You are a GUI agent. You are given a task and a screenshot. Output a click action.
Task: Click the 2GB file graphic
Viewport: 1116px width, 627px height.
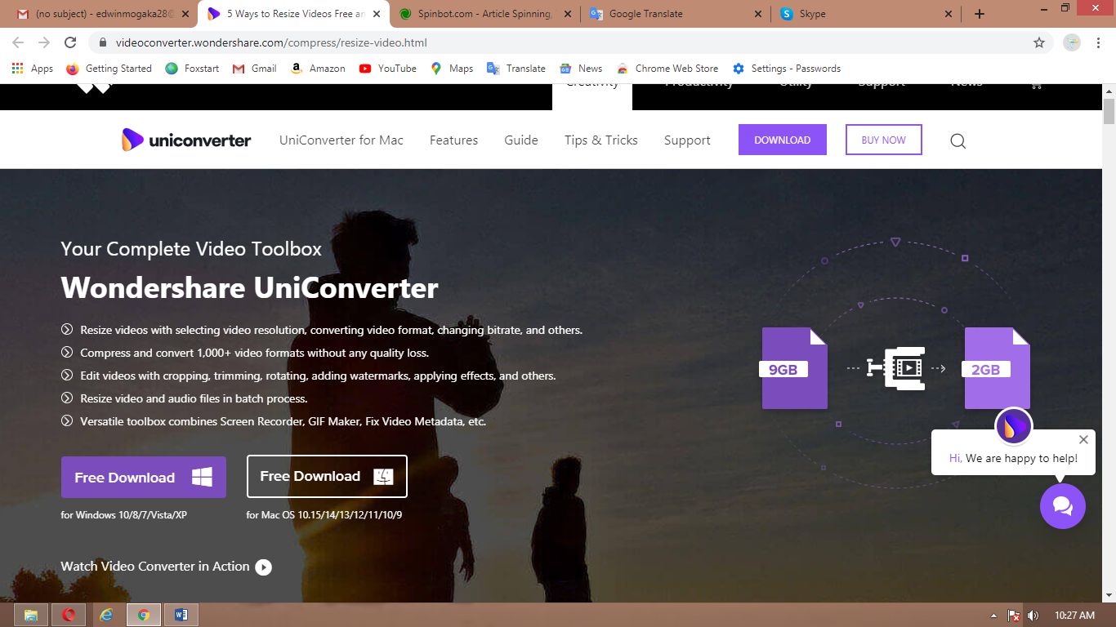(x=997, y=368)
